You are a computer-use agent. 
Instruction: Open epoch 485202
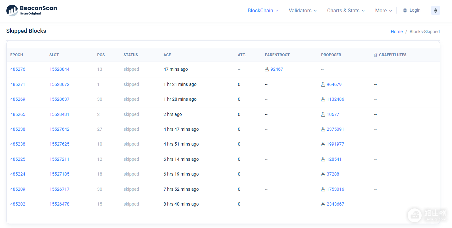click(x=18, y=204)
